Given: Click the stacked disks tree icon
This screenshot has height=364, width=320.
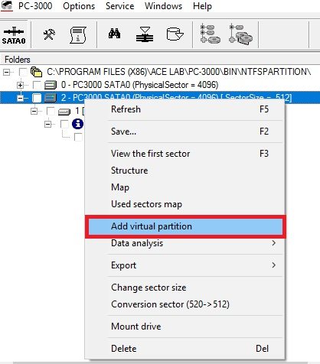Looking at the screenshot, I should tap(240, 34).
